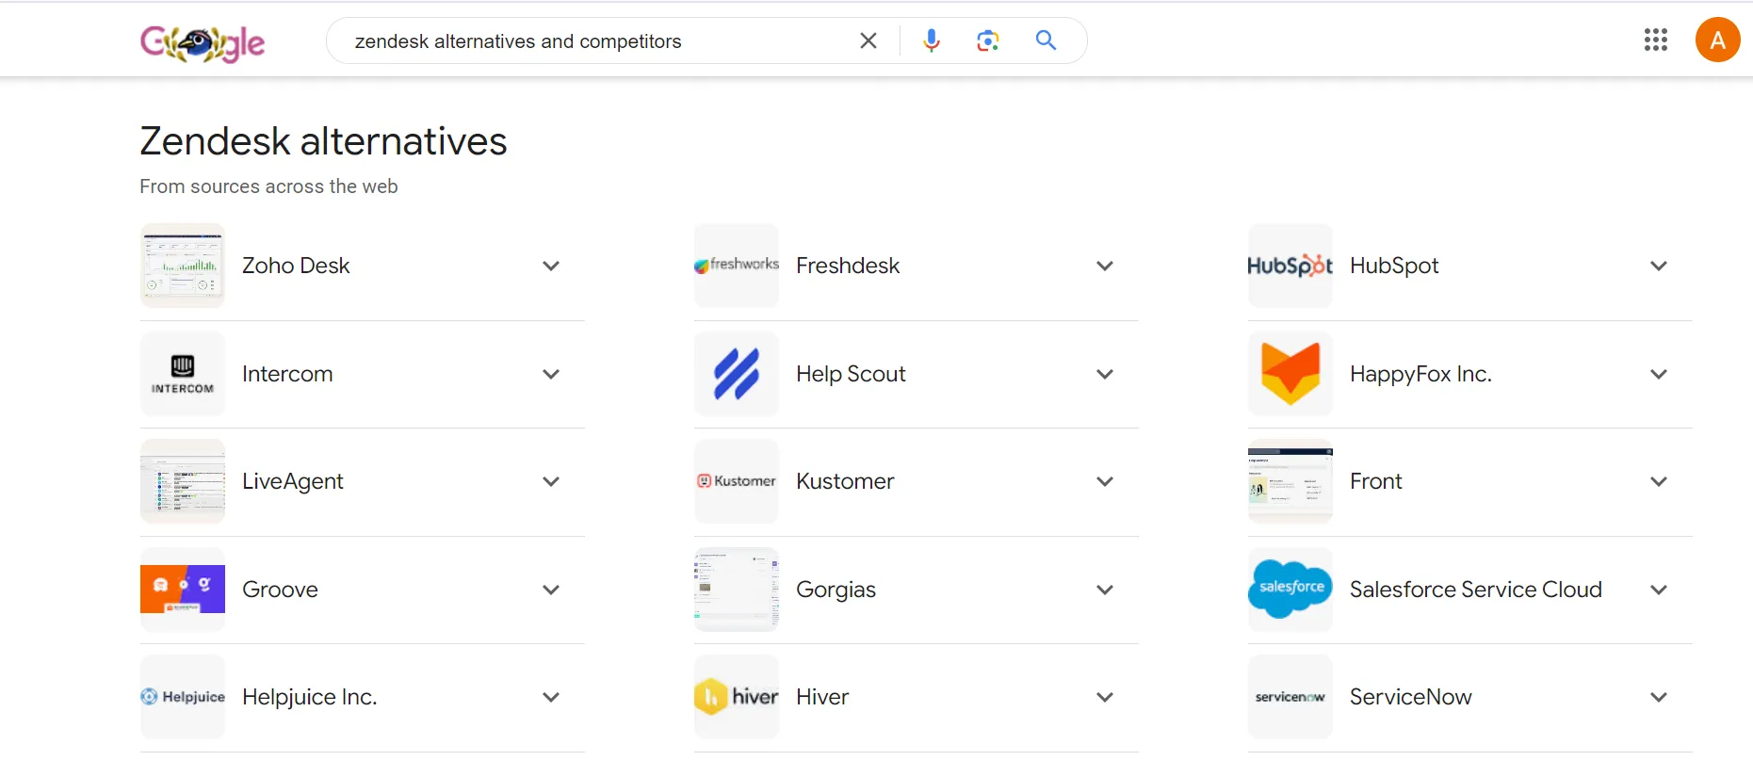Click the HubSpot logo thumbnail
The width and height of the screenshot is (1753, 760).
[x=1290, y=266]
